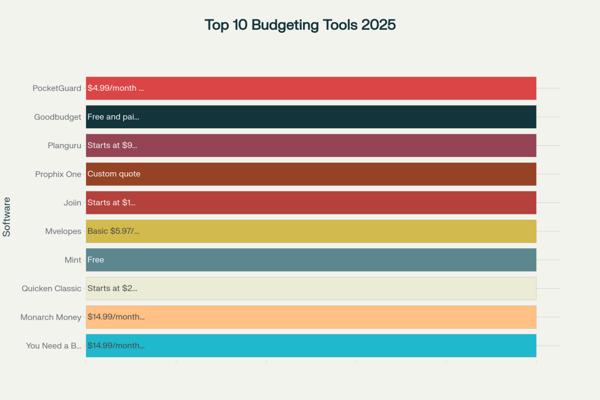Click the 'Custom quote' bar text
The image size is (600, 400).
(x=114, y=174)
